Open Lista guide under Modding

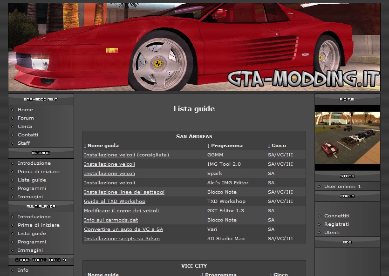click(x=32, y=180)
